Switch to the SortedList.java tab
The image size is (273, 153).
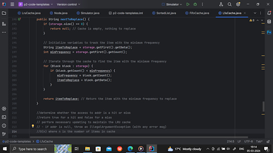[x=164, y=13]
